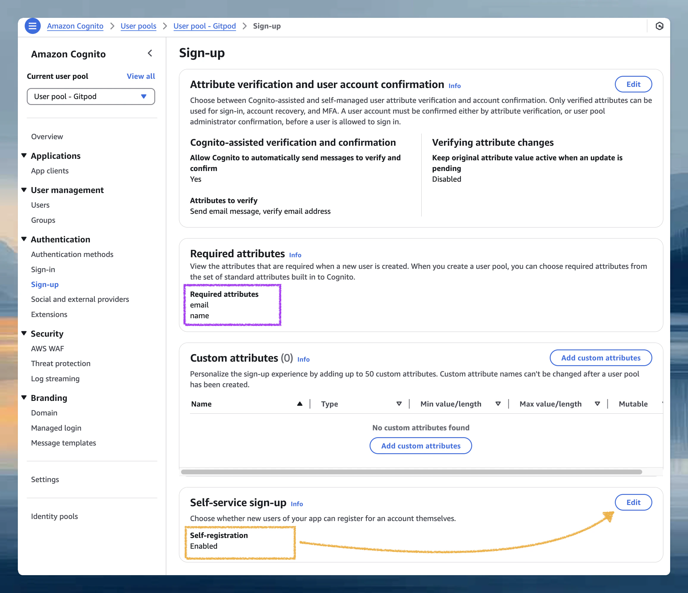Open Info for Required attributes
This screenshot has height=593, width=688.
[x=295, y=255]
